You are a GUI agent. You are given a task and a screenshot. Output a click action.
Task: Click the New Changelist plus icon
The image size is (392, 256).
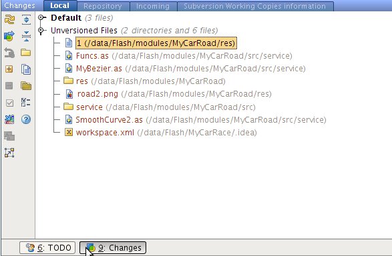[x=9, y=69]
